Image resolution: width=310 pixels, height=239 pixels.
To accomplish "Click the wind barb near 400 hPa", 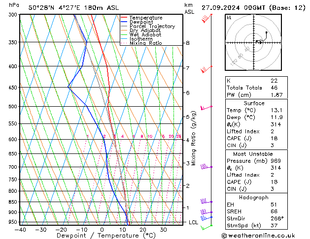I will 206,68.
